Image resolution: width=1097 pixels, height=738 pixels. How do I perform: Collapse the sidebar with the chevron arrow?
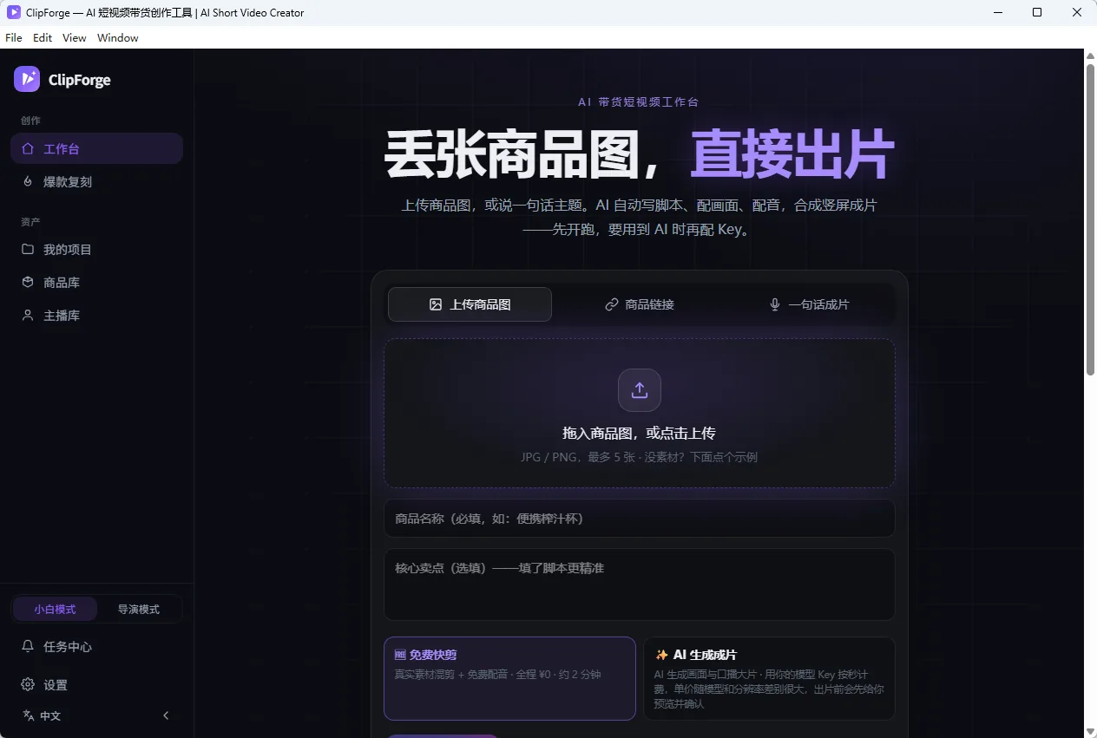click(166, 715)
